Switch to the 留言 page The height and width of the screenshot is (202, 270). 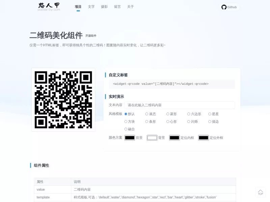[117, 7]
